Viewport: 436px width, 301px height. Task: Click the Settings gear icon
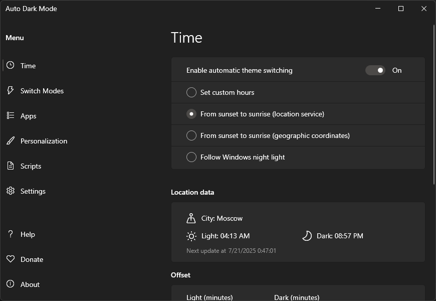tap(10, 191)
